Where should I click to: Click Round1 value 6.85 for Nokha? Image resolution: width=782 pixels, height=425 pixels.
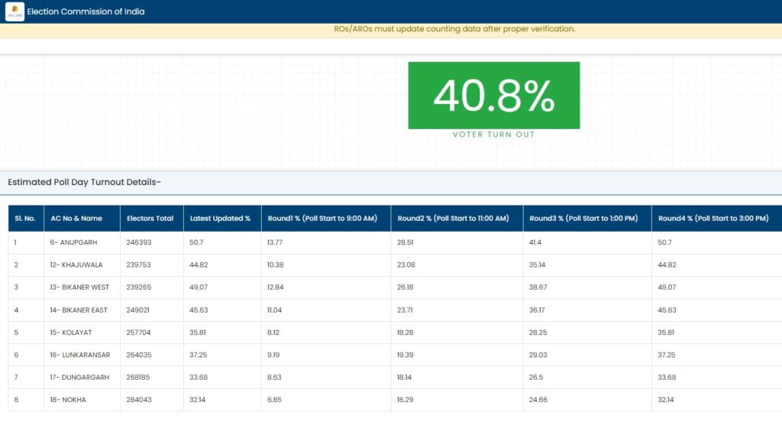coord(274,400)
